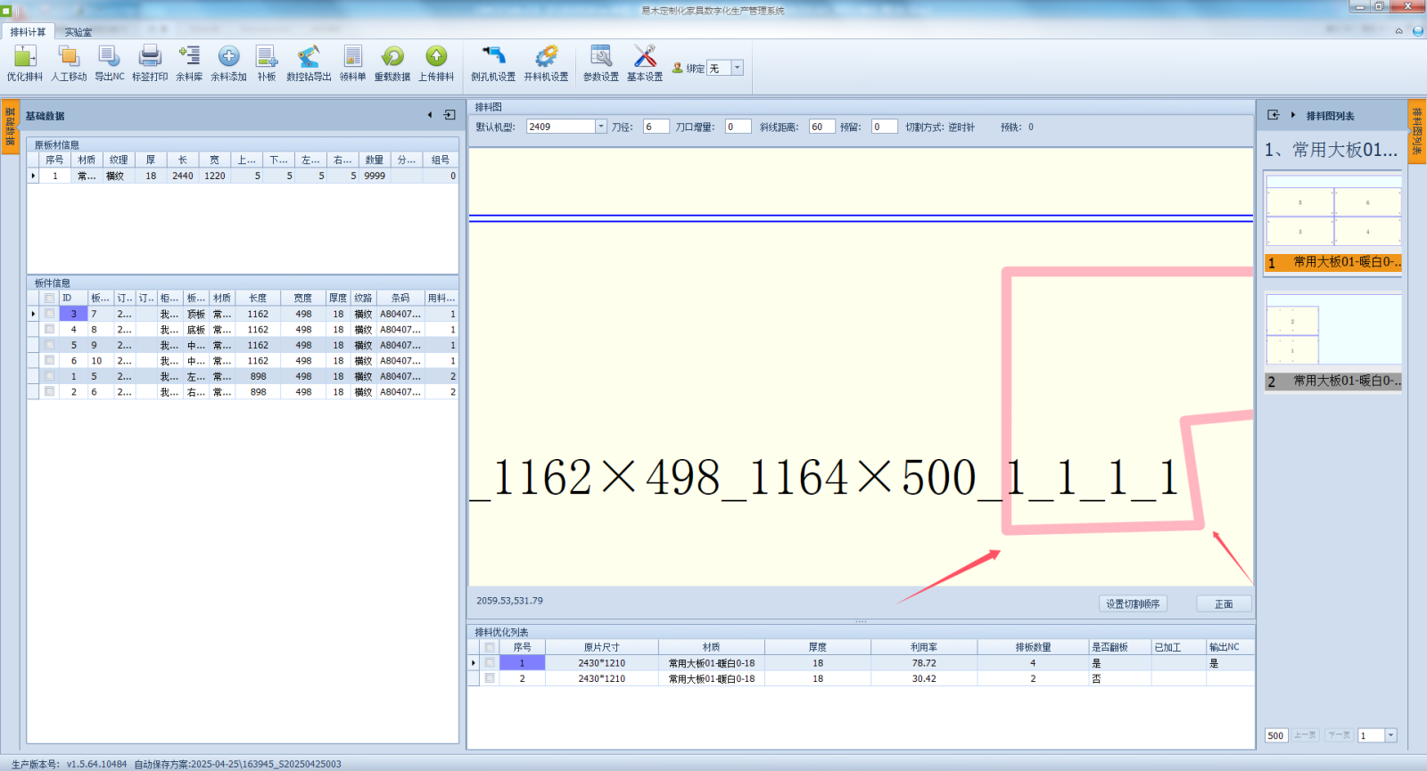Open the 默认机型 dropdown showing 2409
1427x771 pixels.
pos(601,127)
